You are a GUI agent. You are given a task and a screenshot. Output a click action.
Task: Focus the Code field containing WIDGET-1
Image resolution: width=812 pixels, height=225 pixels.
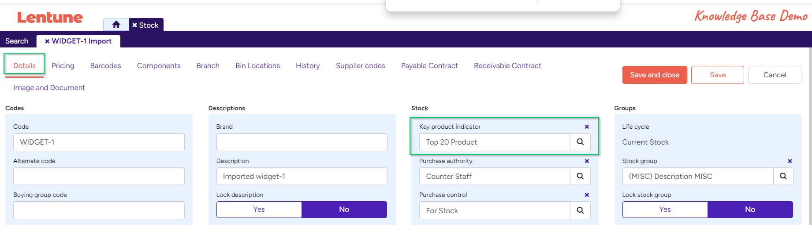click(99, 142)
